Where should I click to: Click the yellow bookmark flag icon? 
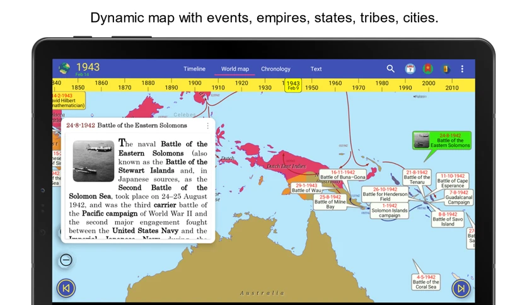point(446,69)
